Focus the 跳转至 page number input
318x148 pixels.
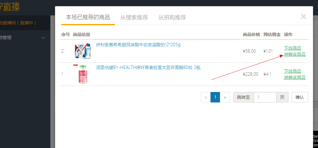click(x=265, y=97)
